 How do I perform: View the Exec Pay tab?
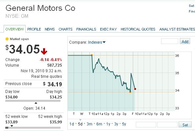[108, 29]
